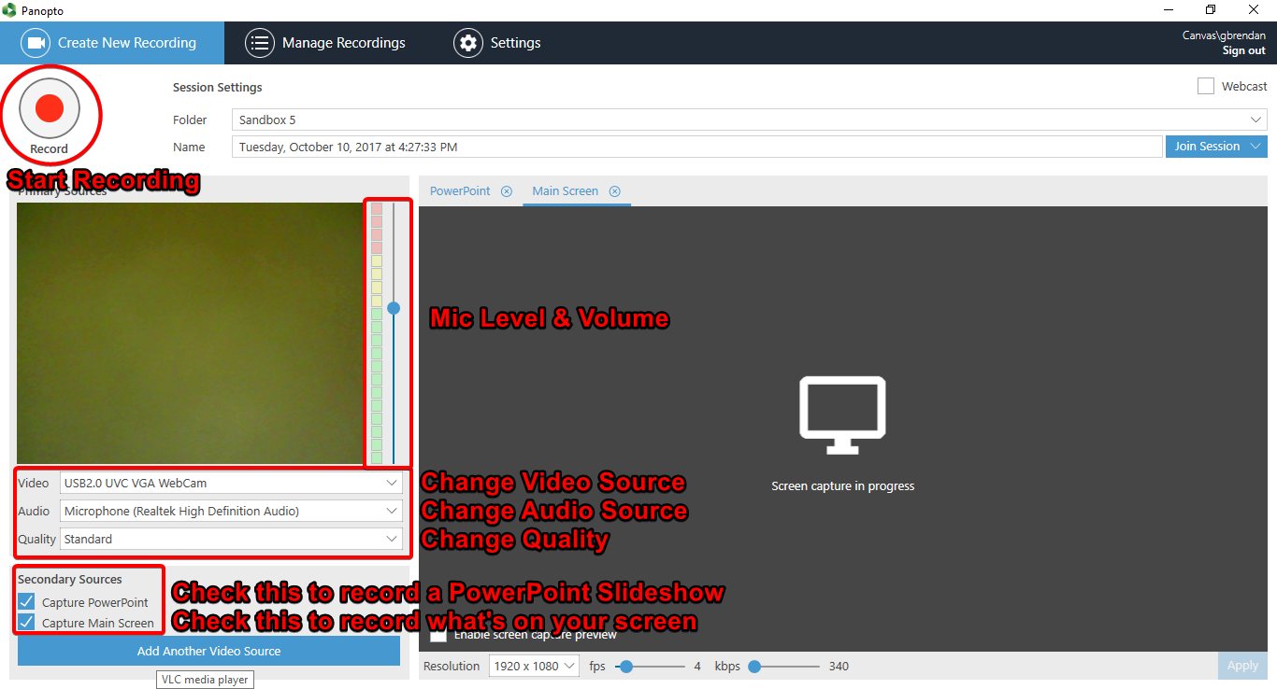Edit the session Name field
This screenshot has height=689, width=1277.
pyautogui.click(x=696, y=147)
